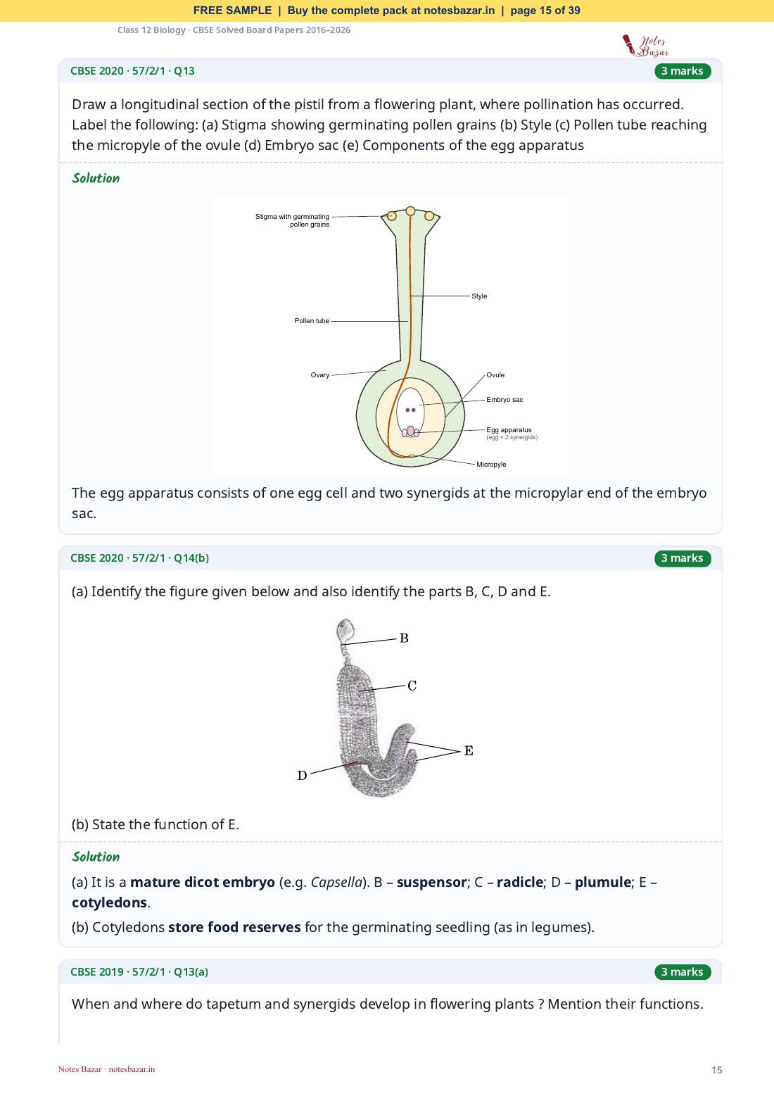Screen dimensions: 774x1096
Task: Click label B on the embryo figure
Action: click(404, 638)
